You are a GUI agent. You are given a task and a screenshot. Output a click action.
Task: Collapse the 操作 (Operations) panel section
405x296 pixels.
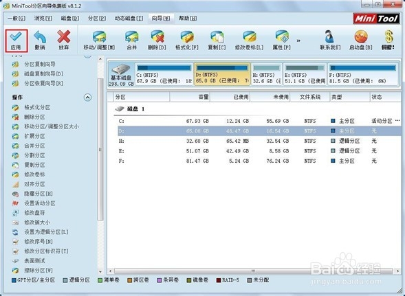click(87, 98)
